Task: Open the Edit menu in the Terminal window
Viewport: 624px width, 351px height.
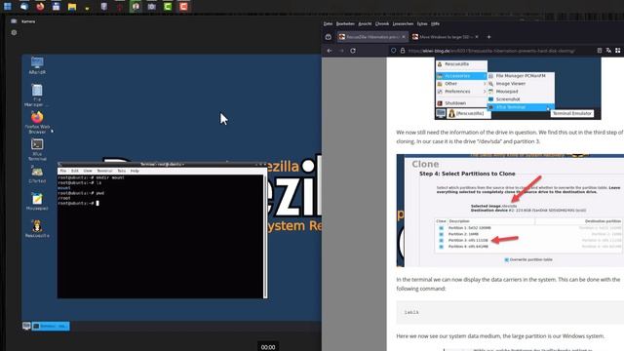Action: point(75,171)
